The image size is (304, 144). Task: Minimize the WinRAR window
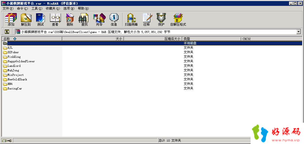coord(291,3)
